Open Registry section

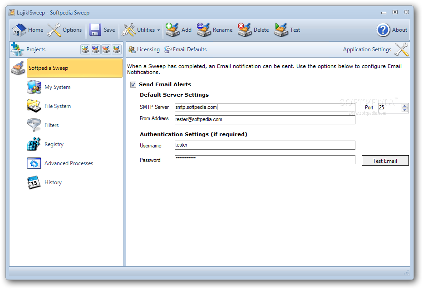45,144
